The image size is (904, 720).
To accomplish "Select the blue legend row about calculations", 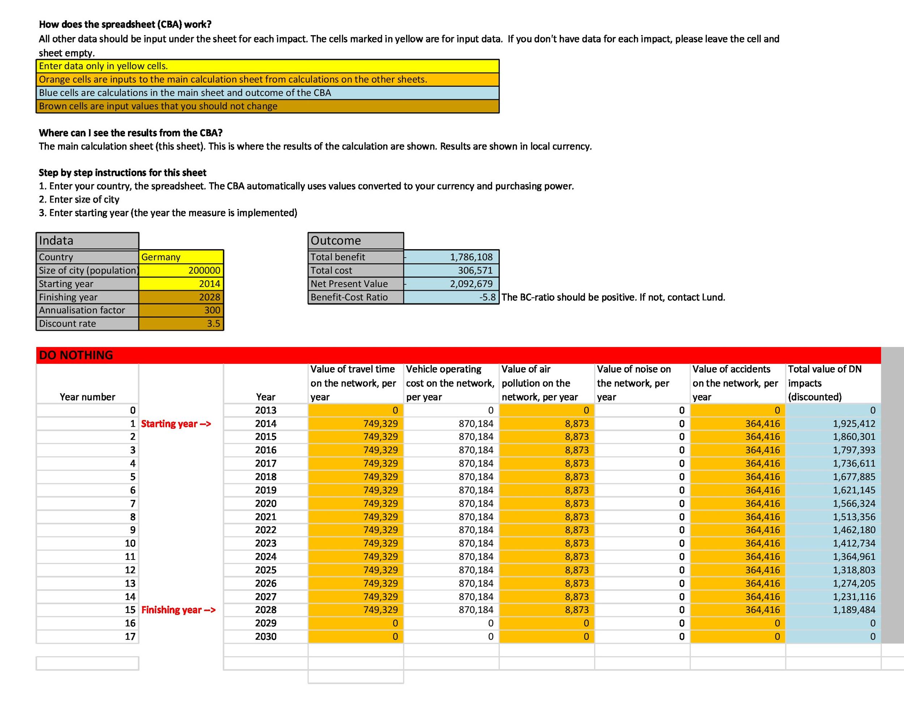I will pos(268,93).
